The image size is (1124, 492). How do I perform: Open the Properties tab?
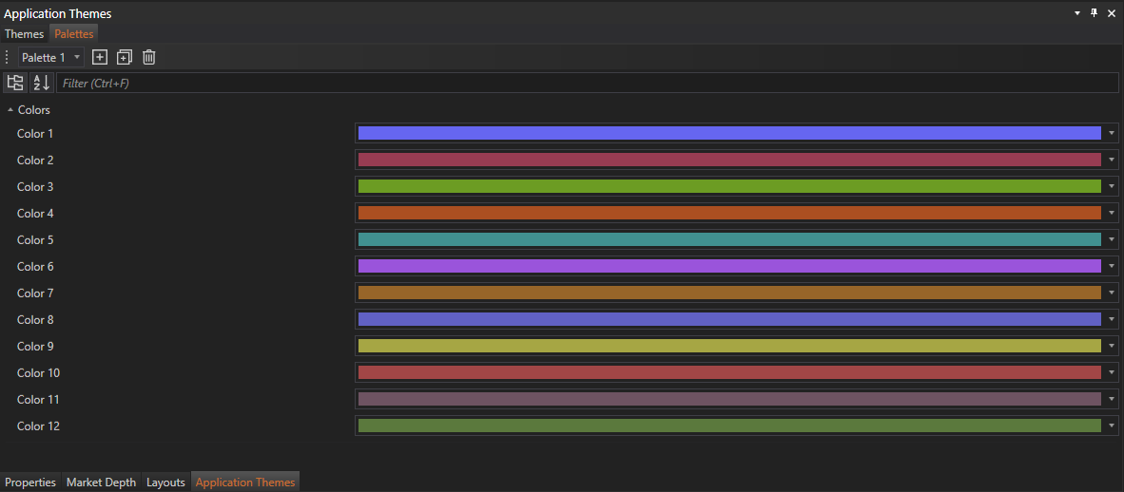[x=30, y=483]
